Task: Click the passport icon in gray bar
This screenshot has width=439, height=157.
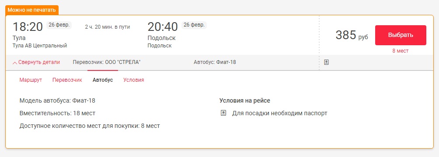Action: click(x=326, y=62)
